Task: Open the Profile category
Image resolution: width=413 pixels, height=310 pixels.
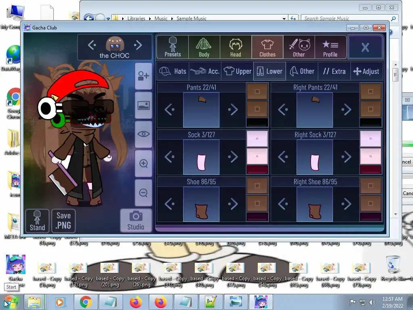Action: coord(330,47)
